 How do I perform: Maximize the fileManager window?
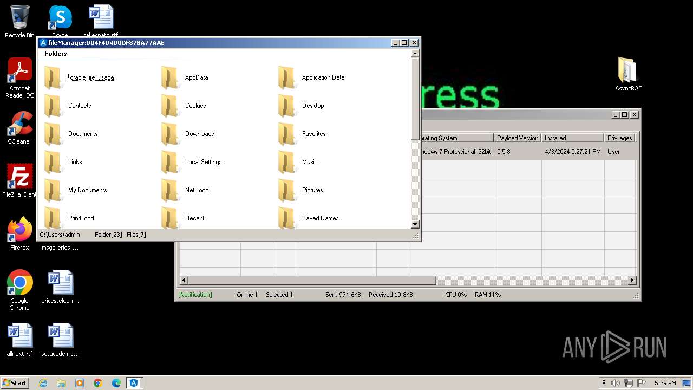point(404,43)
